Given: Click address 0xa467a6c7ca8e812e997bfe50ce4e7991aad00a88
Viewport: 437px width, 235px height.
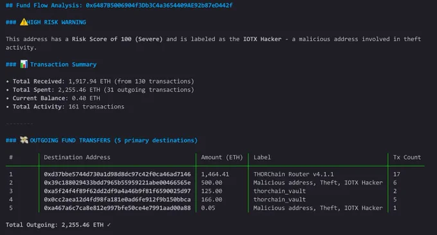Looking at the screenshot, I should pos(118,208).
